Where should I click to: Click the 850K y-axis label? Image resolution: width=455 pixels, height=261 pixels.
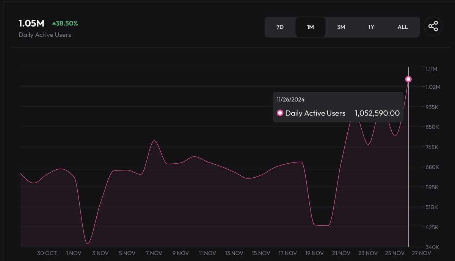point(432,127)
